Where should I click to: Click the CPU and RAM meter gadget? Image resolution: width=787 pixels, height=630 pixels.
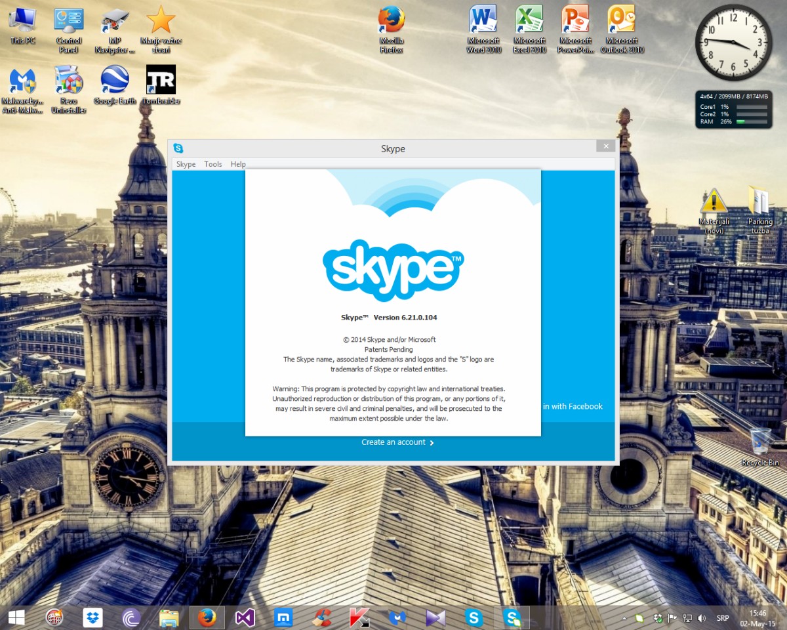(734, 110)
